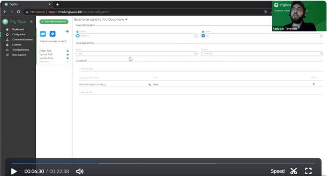Open the System 1 Salesforce dropdown
This screenshot has height=176, width=327.
point(136,36)
